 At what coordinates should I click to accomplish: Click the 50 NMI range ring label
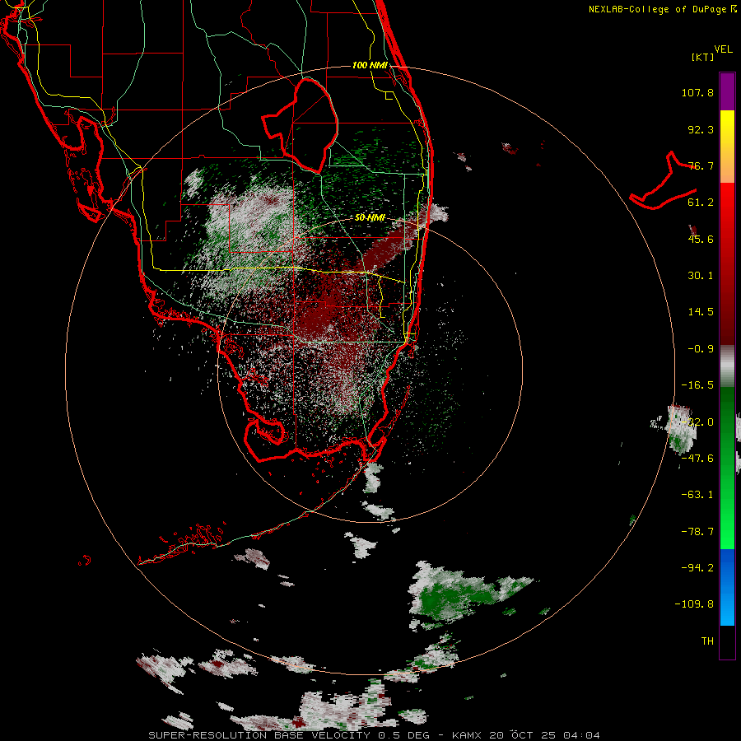(370, 218)
